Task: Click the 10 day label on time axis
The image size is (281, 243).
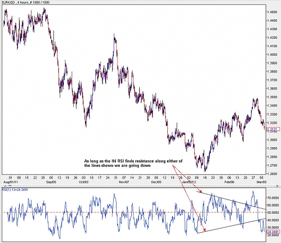Action: point(91,178)
